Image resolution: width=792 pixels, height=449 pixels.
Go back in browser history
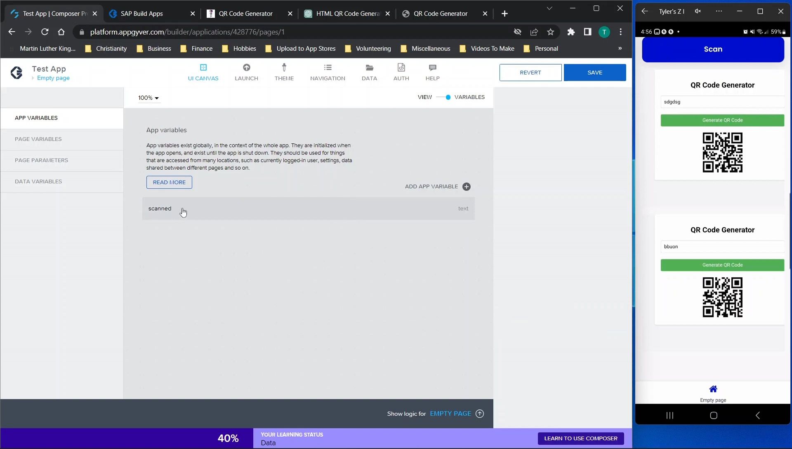click(x=12, y=32)
